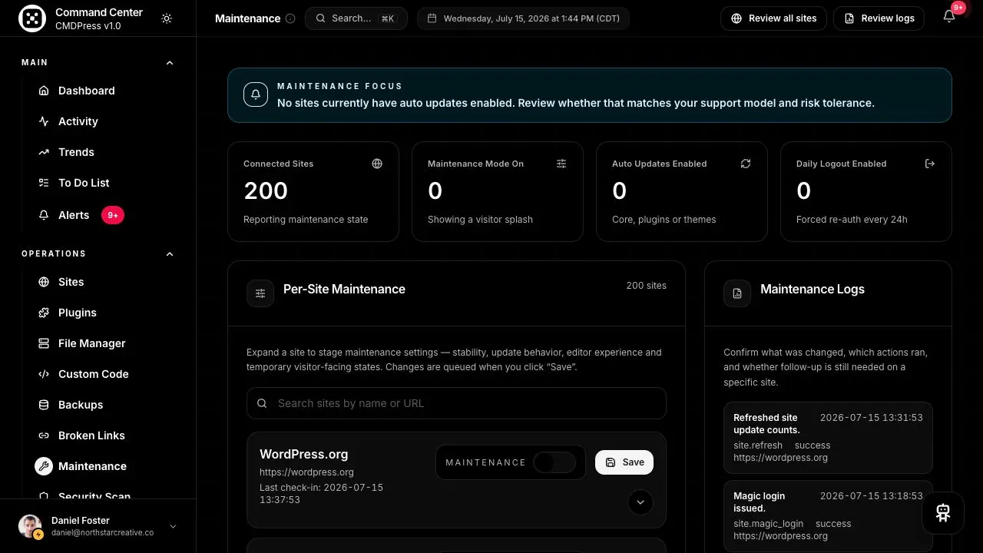Toggle Maintenance switch for WordPress.org
The height and width of the screenshot is (553, 983).
coord(554,462)
